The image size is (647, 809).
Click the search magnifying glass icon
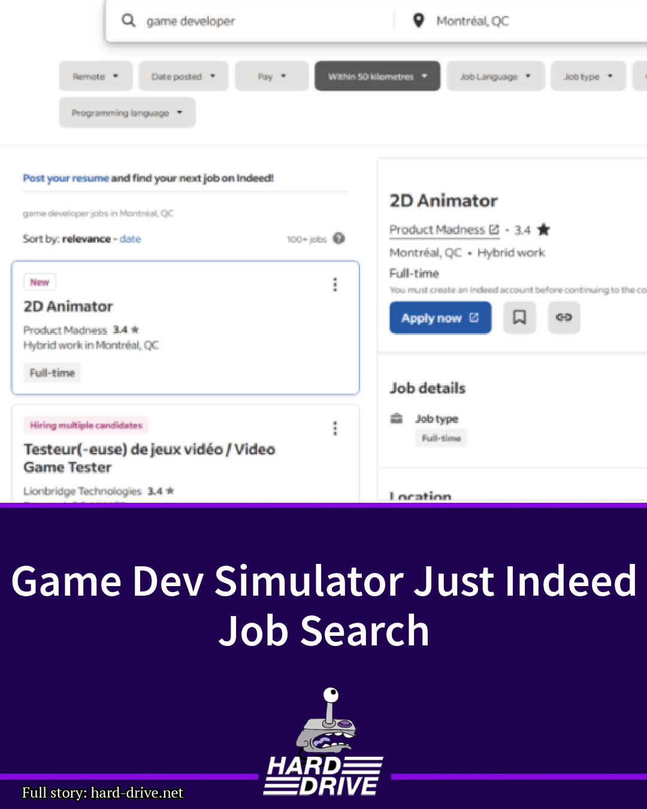tap(128, 21)
